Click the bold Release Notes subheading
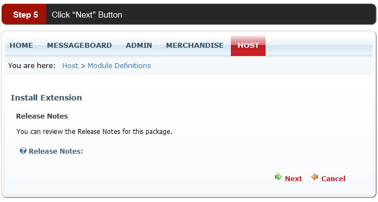Screen dimensions: 378x202 [42, 116]
